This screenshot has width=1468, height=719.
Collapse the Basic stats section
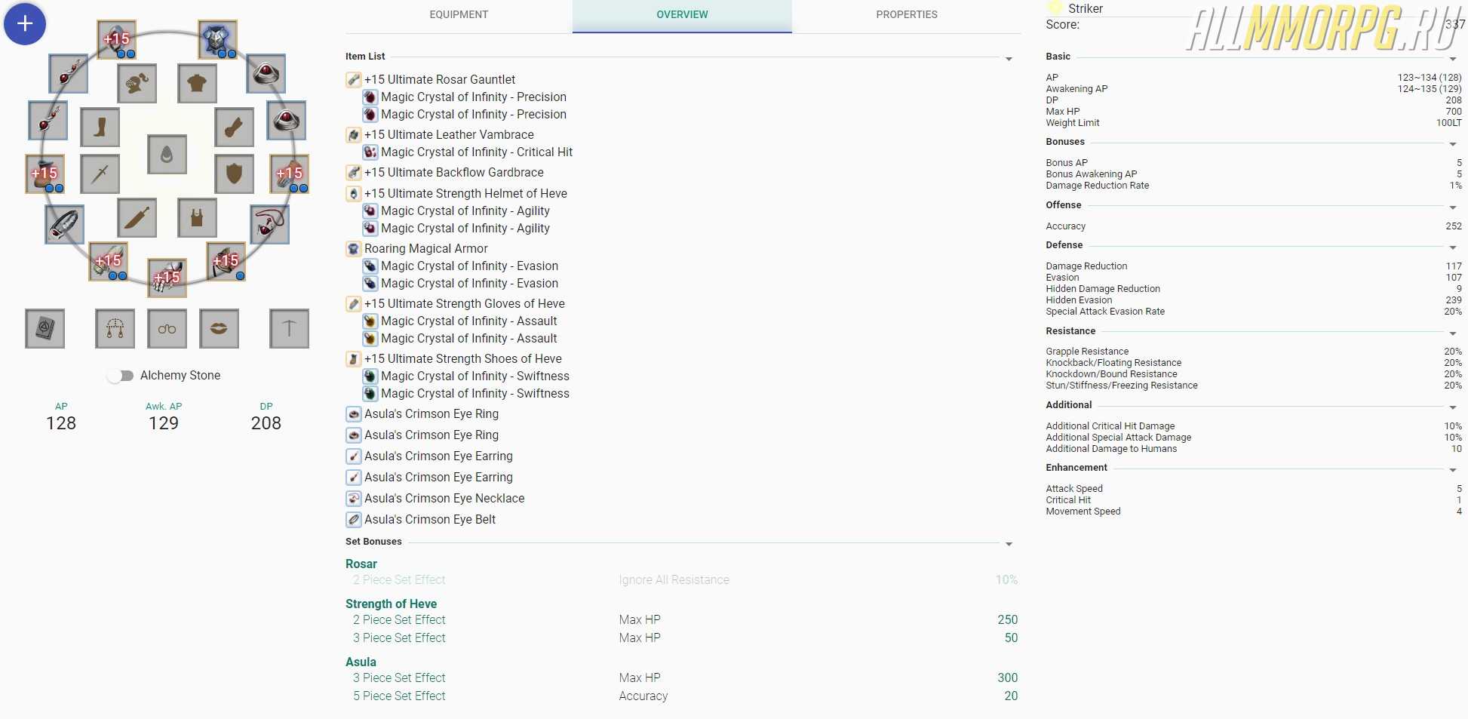[x=1452, y=59]
